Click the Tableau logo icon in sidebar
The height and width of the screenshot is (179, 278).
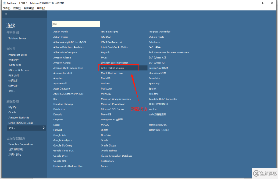pyautogui.click(x=6, y=14)
